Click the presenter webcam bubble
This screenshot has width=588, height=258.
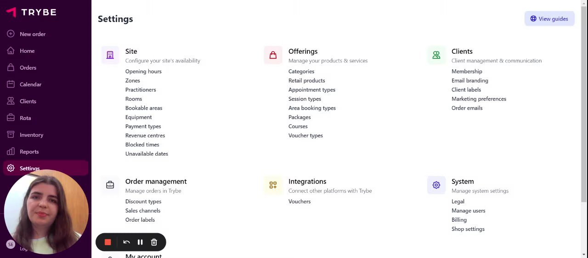[46, 212]
